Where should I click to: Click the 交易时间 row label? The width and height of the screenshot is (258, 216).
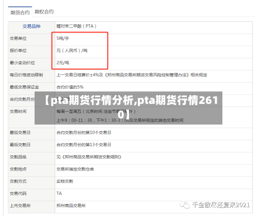point(18,112)
